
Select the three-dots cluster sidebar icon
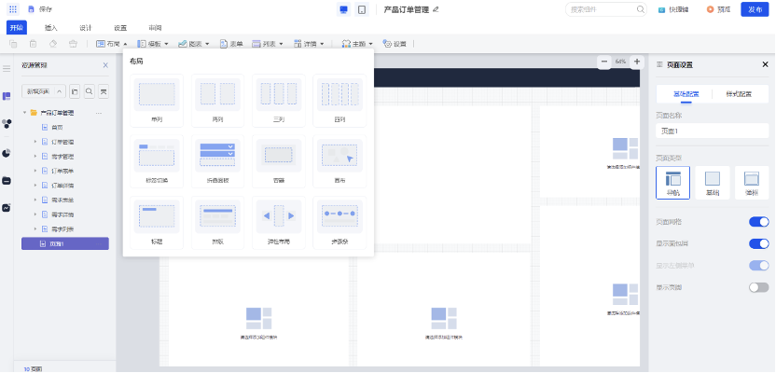tap(7, 124)
